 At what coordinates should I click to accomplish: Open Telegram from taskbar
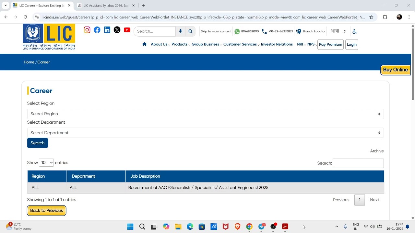tap(261, 227)
